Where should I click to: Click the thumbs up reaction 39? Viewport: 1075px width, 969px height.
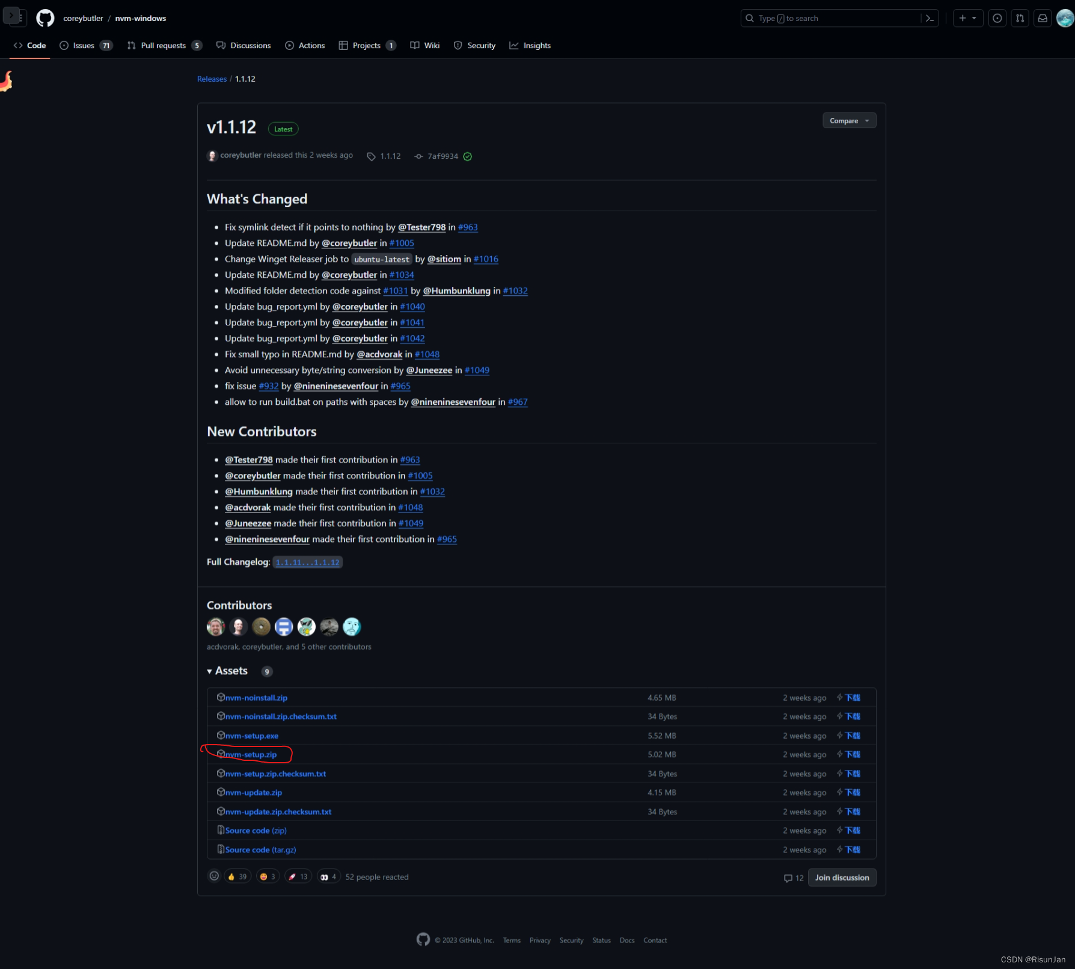237,877
